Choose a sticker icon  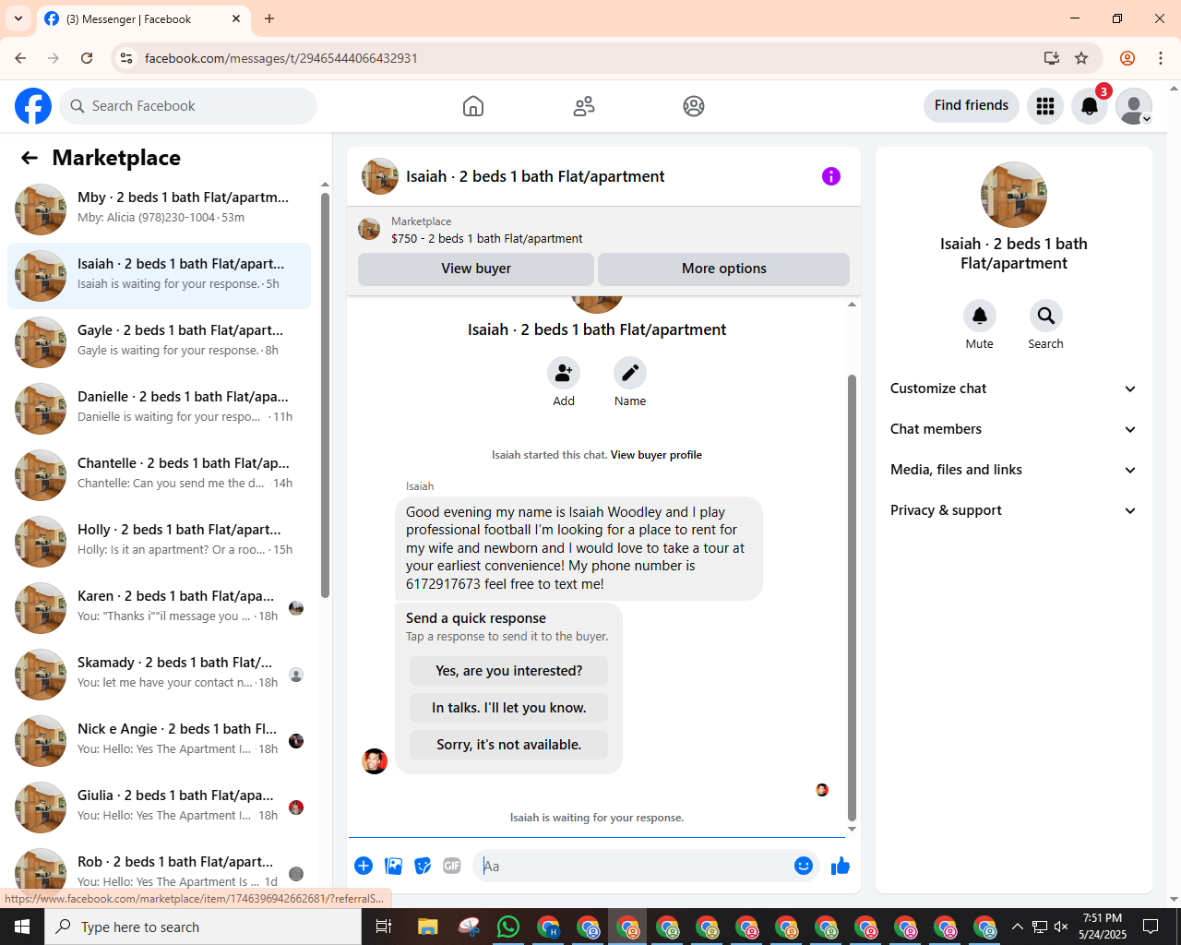point(423,866)
